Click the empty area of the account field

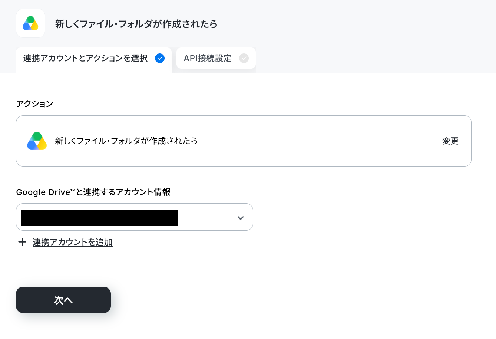point(207,217)
